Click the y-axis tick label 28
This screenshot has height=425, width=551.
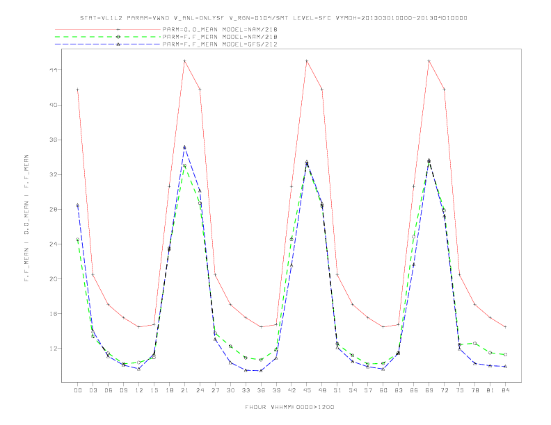coord(53,209)
